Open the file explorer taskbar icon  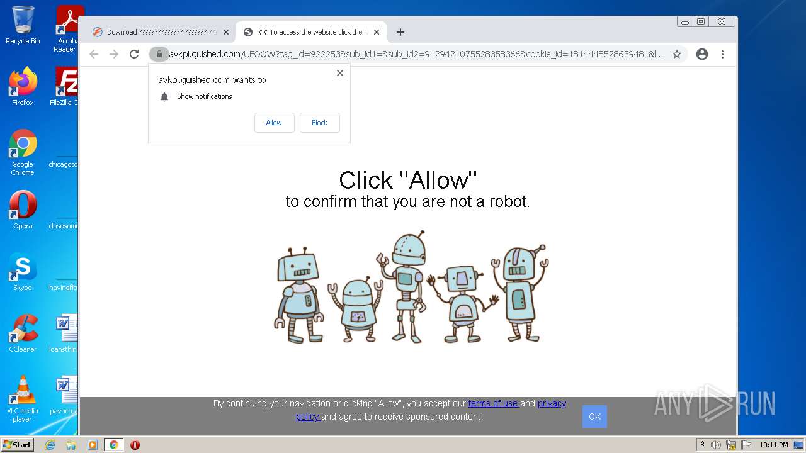pos(71,445)
